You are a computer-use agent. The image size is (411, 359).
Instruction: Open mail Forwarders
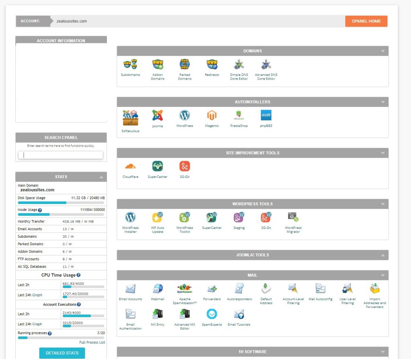(212, 289)
